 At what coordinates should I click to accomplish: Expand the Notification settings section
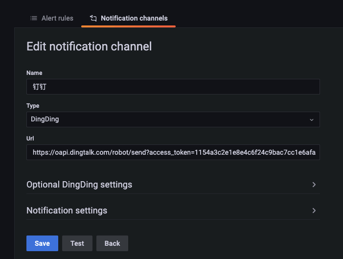coord(67,211)
